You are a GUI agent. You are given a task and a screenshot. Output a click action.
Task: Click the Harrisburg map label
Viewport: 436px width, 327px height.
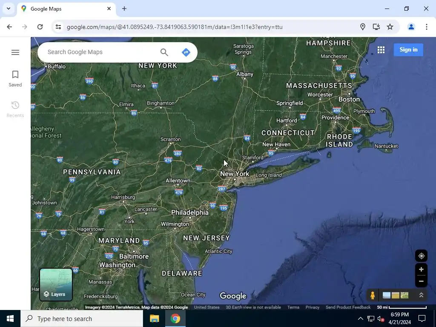[x=123, y=197]
